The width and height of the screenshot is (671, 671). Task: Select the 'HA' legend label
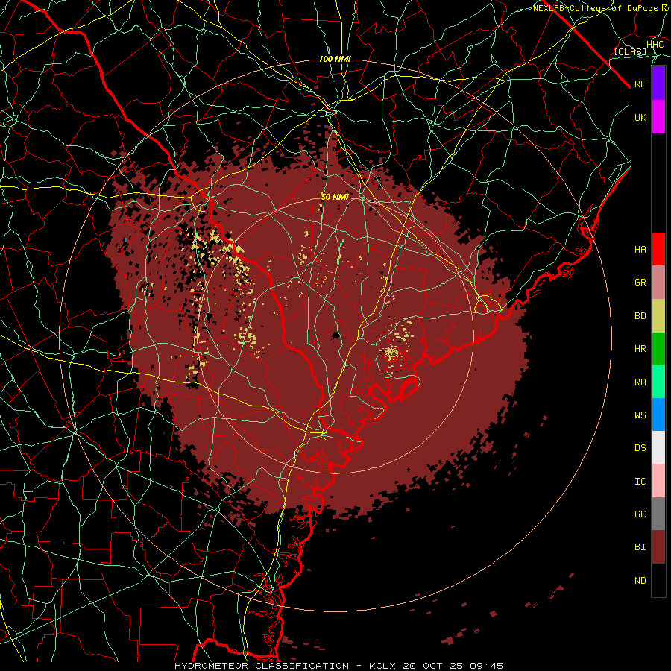pyautogui.click(x=640, y=249)
